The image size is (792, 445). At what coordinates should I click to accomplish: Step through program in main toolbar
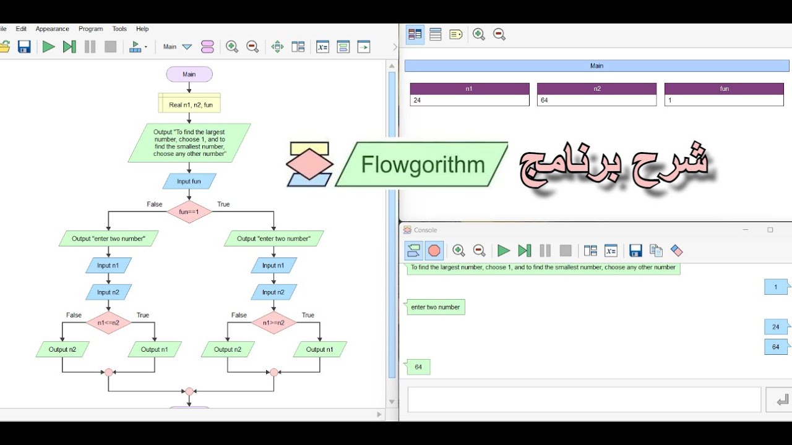(69, 46)
